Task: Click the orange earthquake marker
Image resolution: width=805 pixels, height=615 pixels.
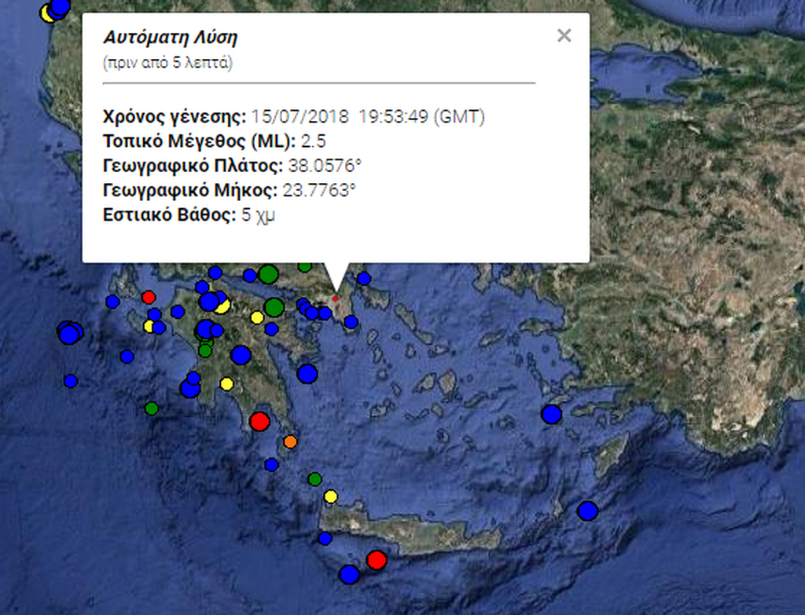Action: pyautogui.click(x=290, y=441)
